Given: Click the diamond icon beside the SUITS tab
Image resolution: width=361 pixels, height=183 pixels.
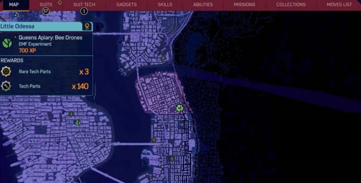Looking at the screenshot, I should click(60, 3).
